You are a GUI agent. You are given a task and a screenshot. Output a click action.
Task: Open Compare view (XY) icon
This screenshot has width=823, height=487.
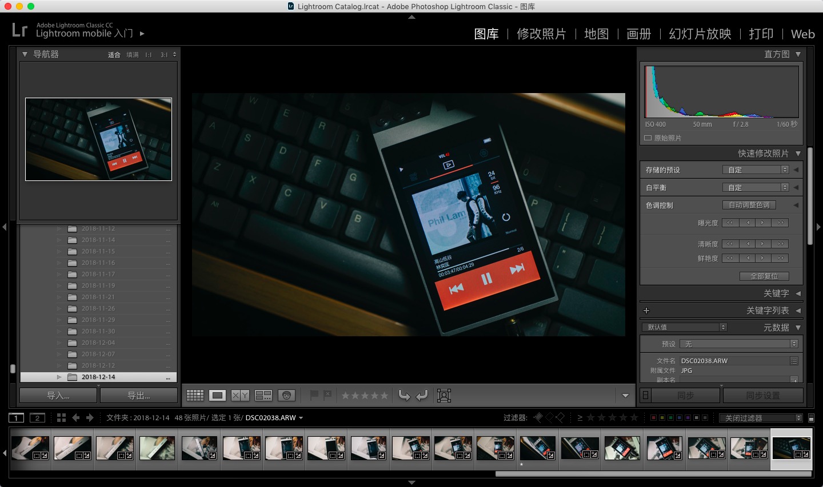[240, 395]
